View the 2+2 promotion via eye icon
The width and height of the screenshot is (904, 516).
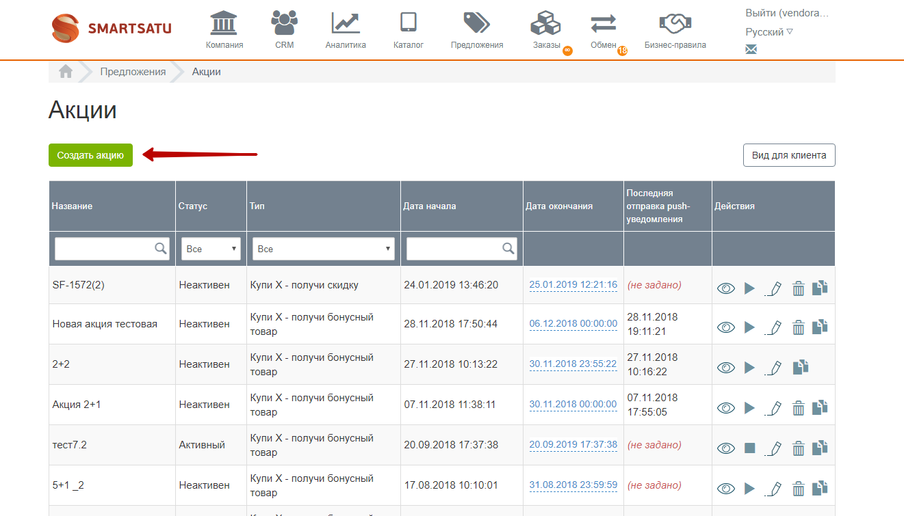coord(726,368)
